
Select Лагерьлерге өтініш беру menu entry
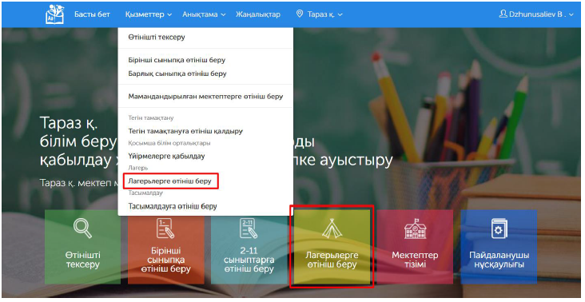click(169, 181)
